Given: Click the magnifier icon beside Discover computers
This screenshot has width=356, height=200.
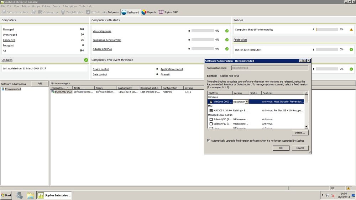Looking at the screenshot, I should (x=33, y=12).
